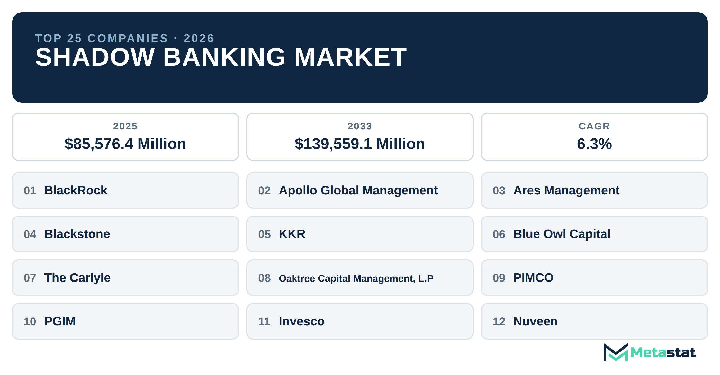Click the 2033 value $139,559.1 Million
Viewport: 720px width, 375px height.
pyautogui.click(x=360, y=144)
